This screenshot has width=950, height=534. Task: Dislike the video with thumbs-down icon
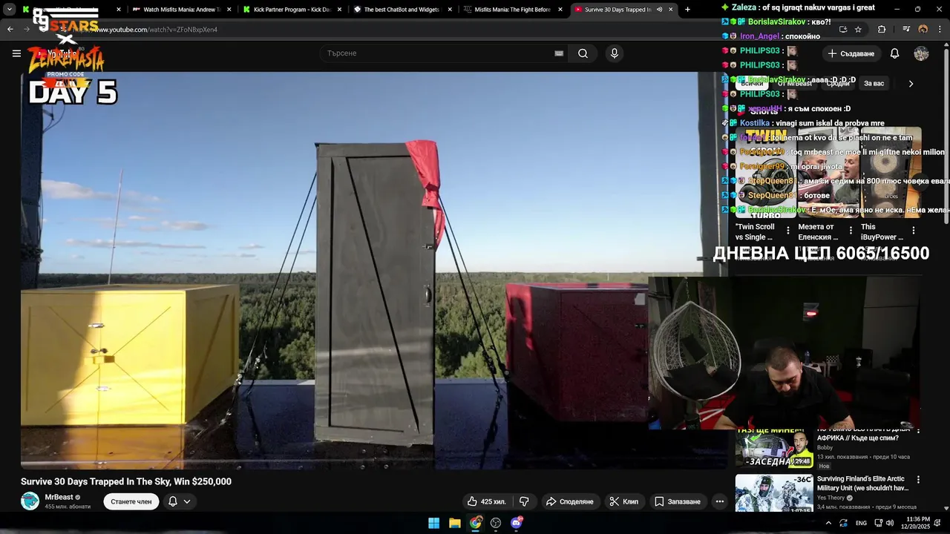click(524, 501)
